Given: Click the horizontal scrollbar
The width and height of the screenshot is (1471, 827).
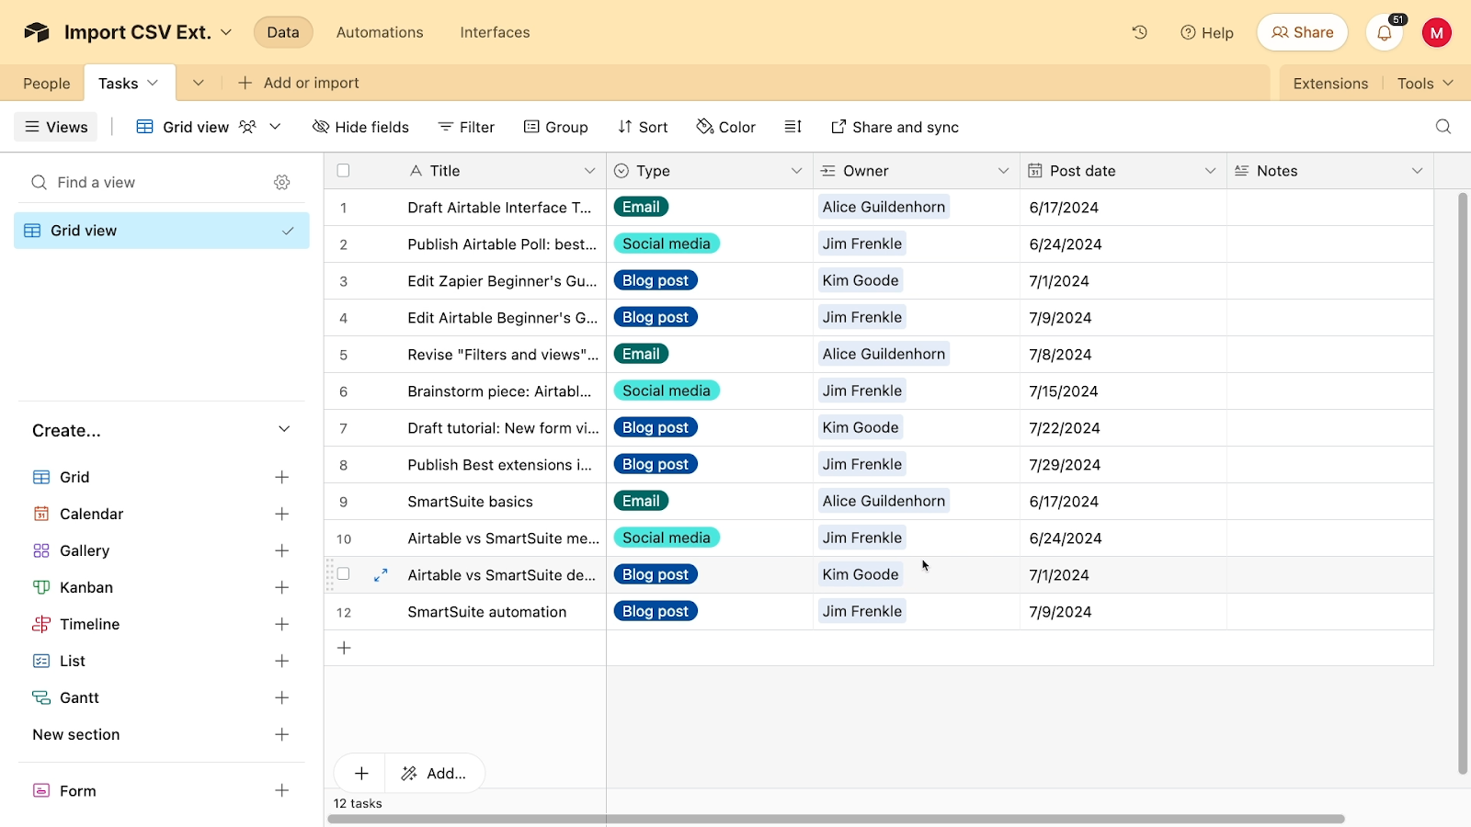Looking at the screenshot, I should tap(837, 819).
